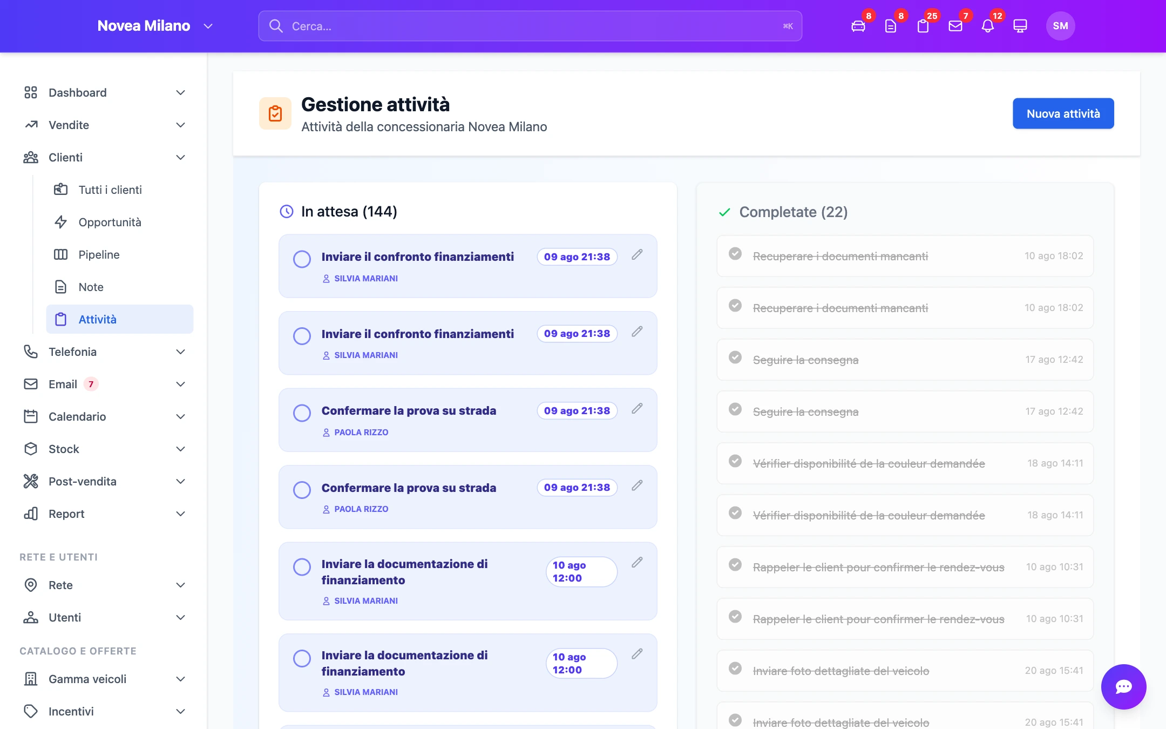Mark first Inviare il confronto finanziamenti complete
Viewport: 1166px width, 729px height.
302,259
